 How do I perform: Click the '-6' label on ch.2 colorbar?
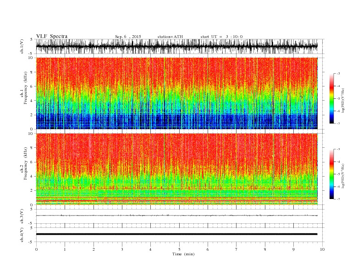tap(338, 187)
